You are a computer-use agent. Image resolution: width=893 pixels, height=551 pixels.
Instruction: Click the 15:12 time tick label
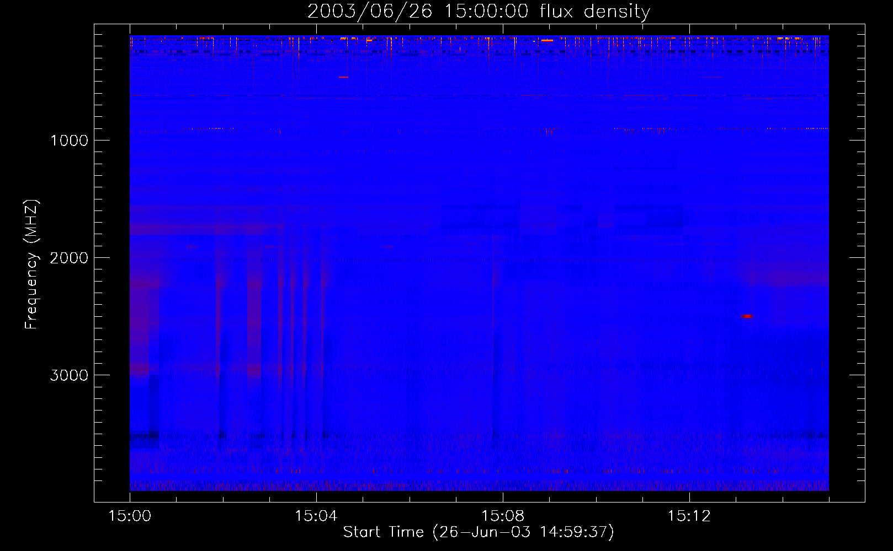pos(689,516)
